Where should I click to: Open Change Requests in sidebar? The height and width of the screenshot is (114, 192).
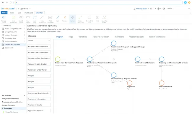[x=11, y=32]
